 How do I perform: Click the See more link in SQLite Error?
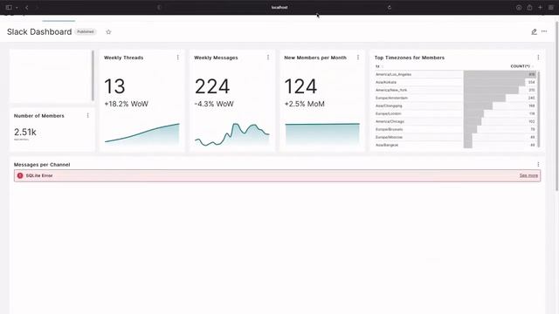528,175
